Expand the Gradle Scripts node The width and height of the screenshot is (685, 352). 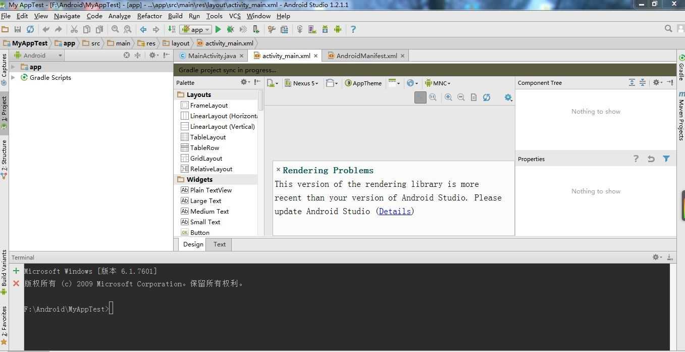point(13,77)
